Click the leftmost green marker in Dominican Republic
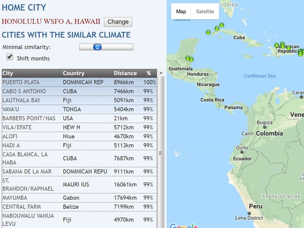This screenshot has height=228, width=304. coord(277,45)
